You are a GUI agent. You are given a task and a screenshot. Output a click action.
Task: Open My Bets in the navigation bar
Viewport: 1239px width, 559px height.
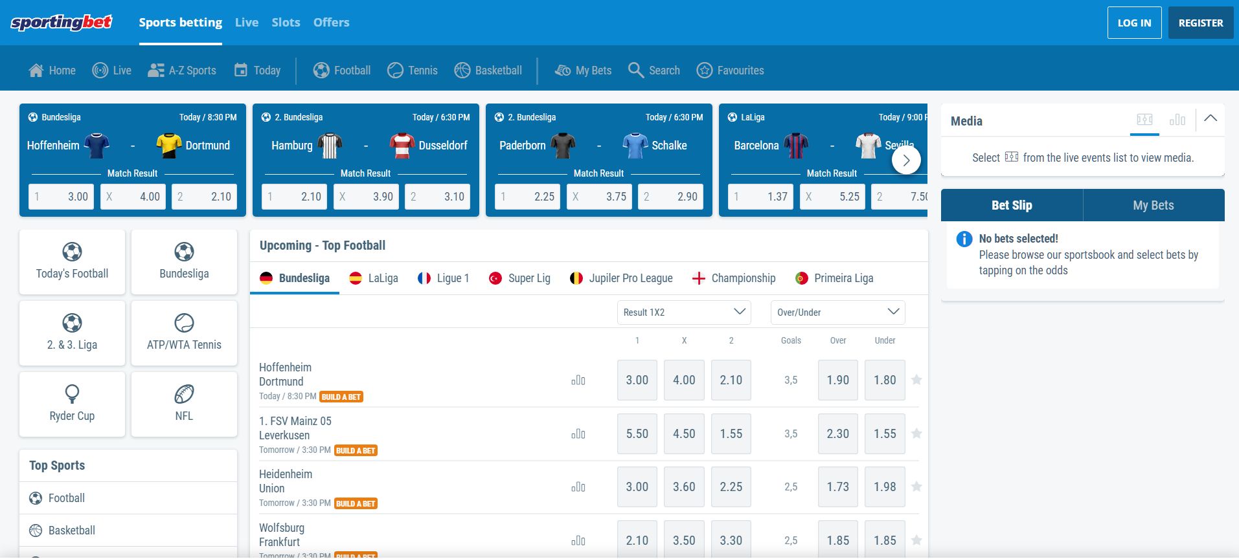coord(583,71)
